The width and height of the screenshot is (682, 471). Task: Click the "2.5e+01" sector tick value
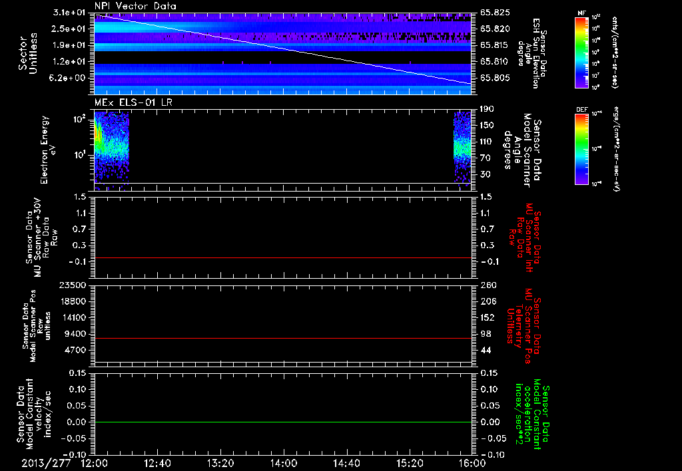[70, 29]
